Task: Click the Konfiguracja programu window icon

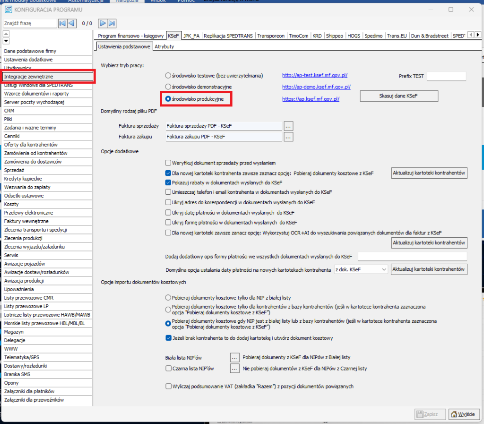Action: click(x=9, y=9)
